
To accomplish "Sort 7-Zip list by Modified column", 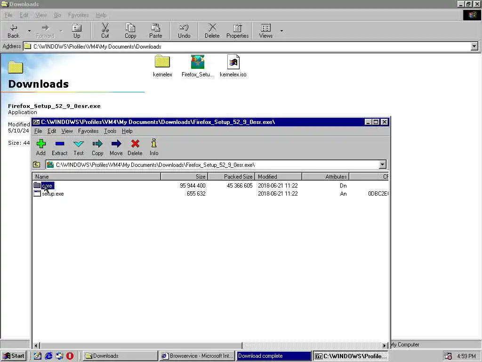I will (x=279, y=177).
